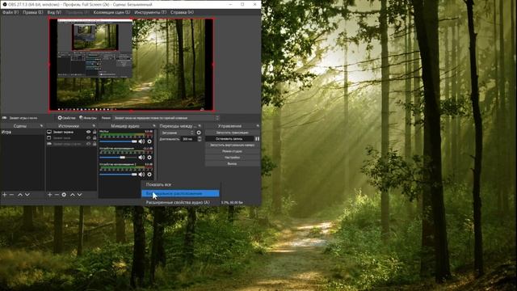Adjust the Mic/Aux volume slider
The height and width of the screenshot is (291, 517).
[118, 141]
